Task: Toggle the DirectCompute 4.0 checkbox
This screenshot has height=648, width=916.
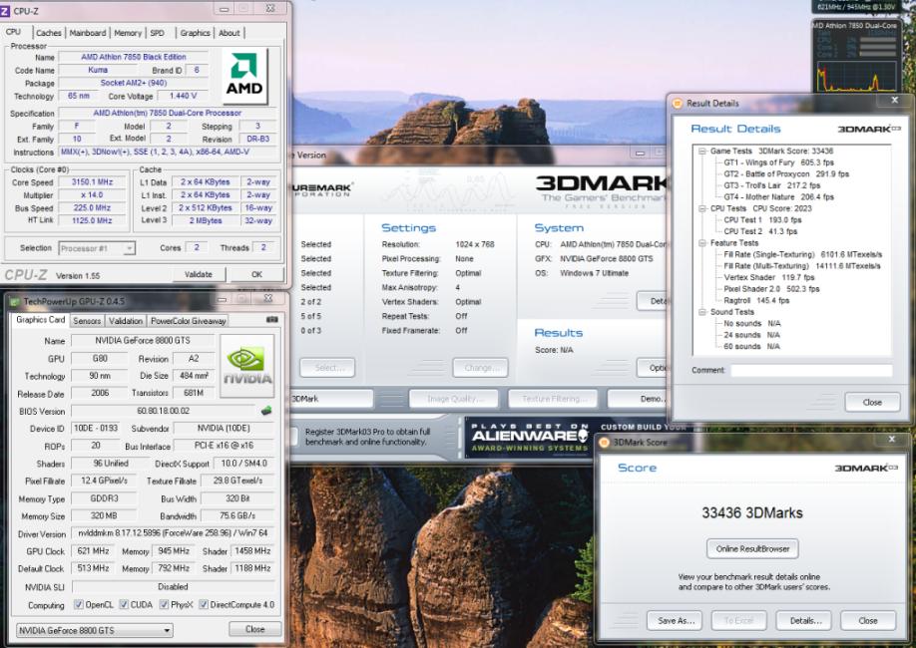Action: (x=204, y=605)
